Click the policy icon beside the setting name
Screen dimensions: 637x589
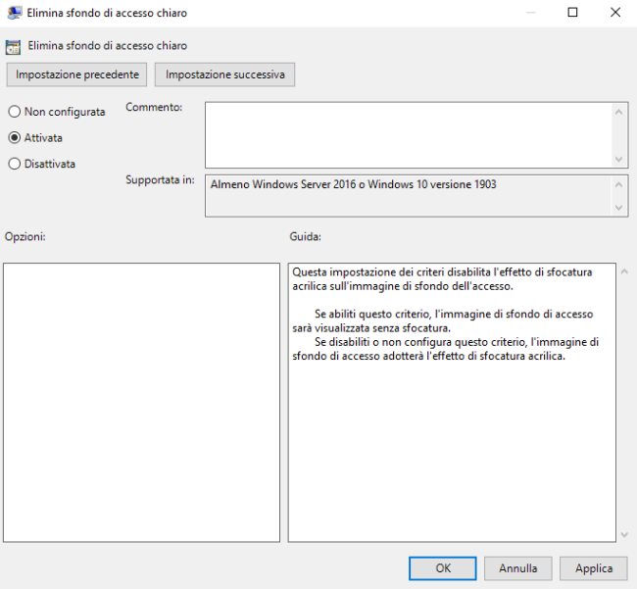[x=15, y=46]
